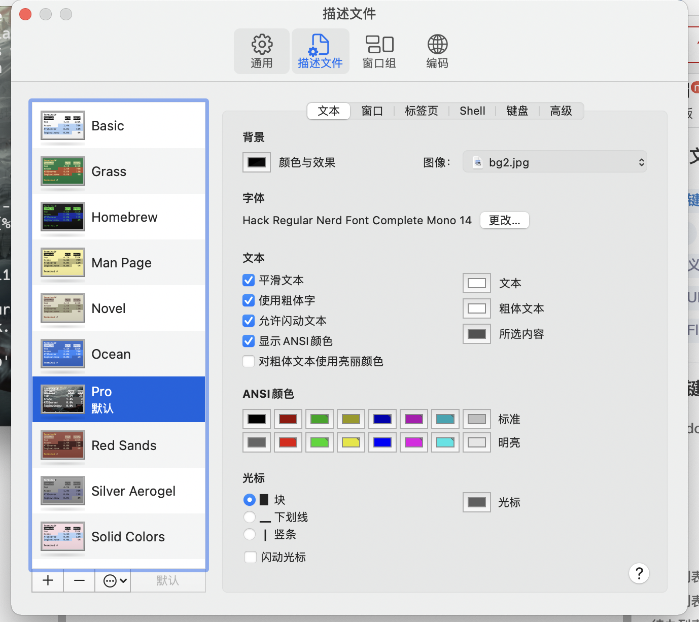
Task: Click the 更改... font button
Action: point(504,220)
